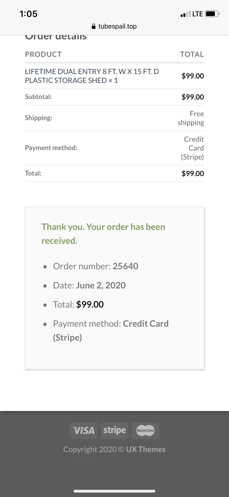Tap the home indicator bar at bottom
The width and height of the screenshot is (229, 497).
click(x=114, y=491)
